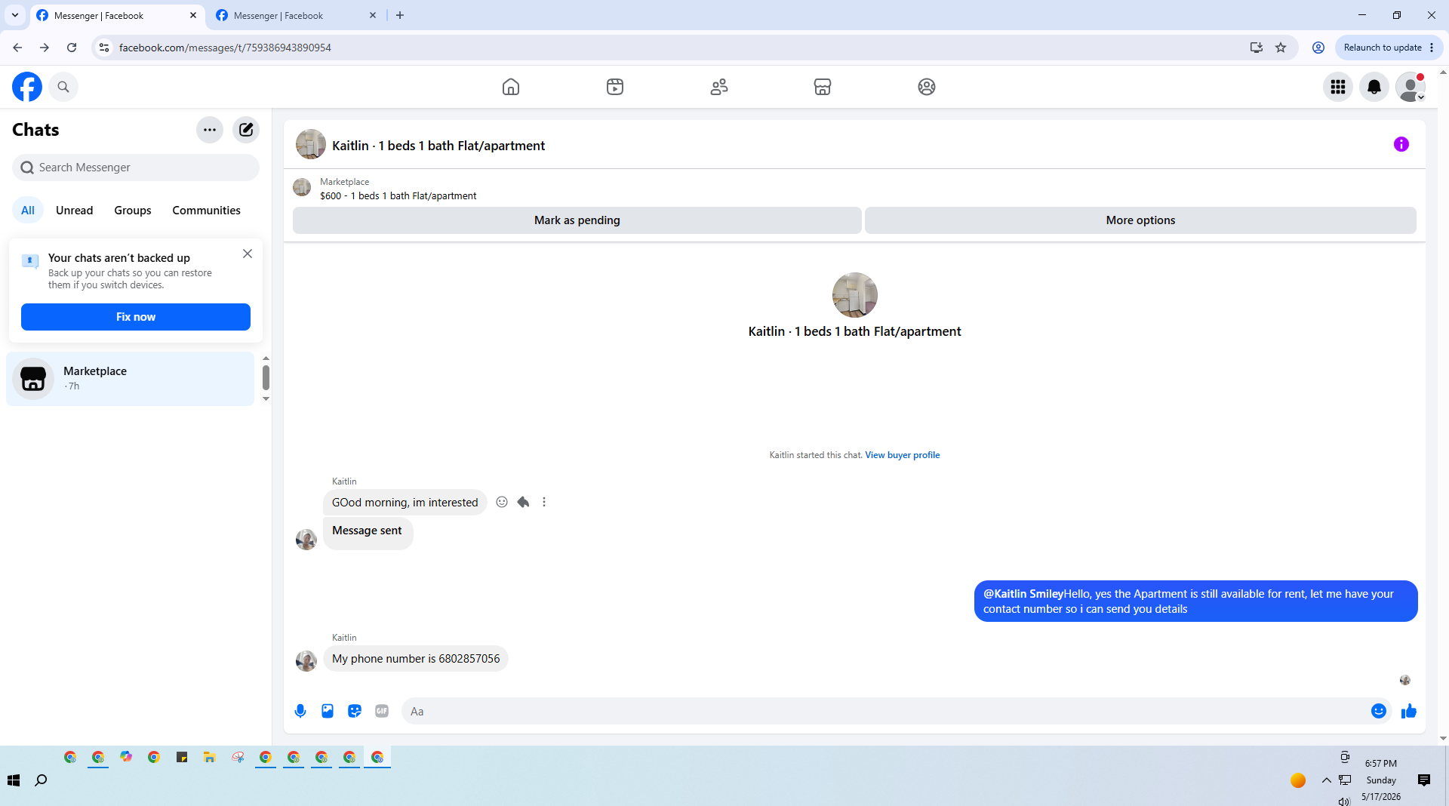Open Chrome's three-dot menu
This screenshot has height=806, width=1449.
click(1432, 48)
